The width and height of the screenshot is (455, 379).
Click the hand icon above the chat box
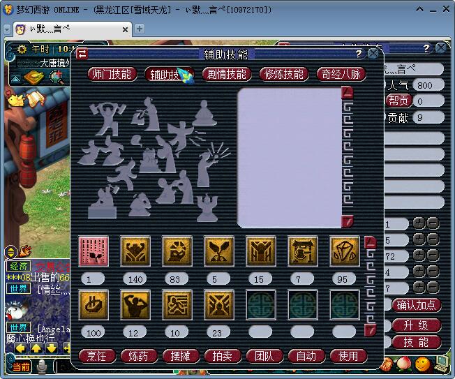point(25,251)
